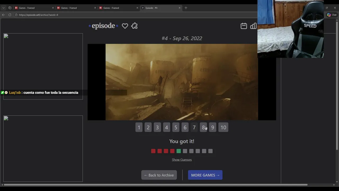The height and width of the screenshot is (191, 339).
Task: Click the webcam overlay showing SPEED chair
Action: click(291, 29)
